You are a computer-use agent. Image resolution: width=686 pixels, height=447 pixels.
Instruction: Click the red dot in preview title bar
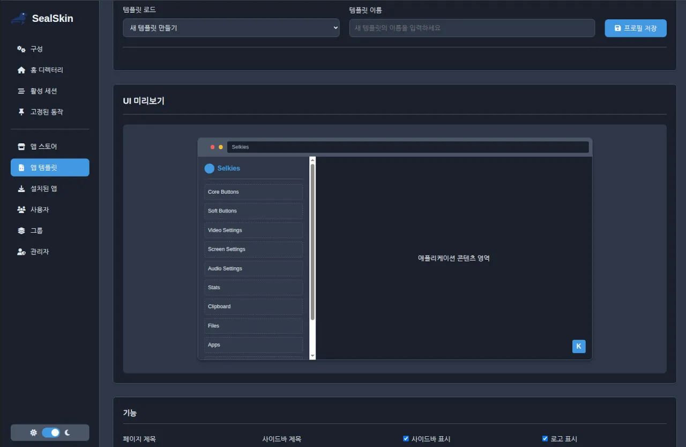213,147
